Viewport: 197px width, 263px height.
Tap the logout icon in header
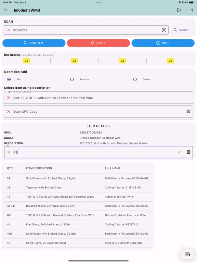pos(179,10)
